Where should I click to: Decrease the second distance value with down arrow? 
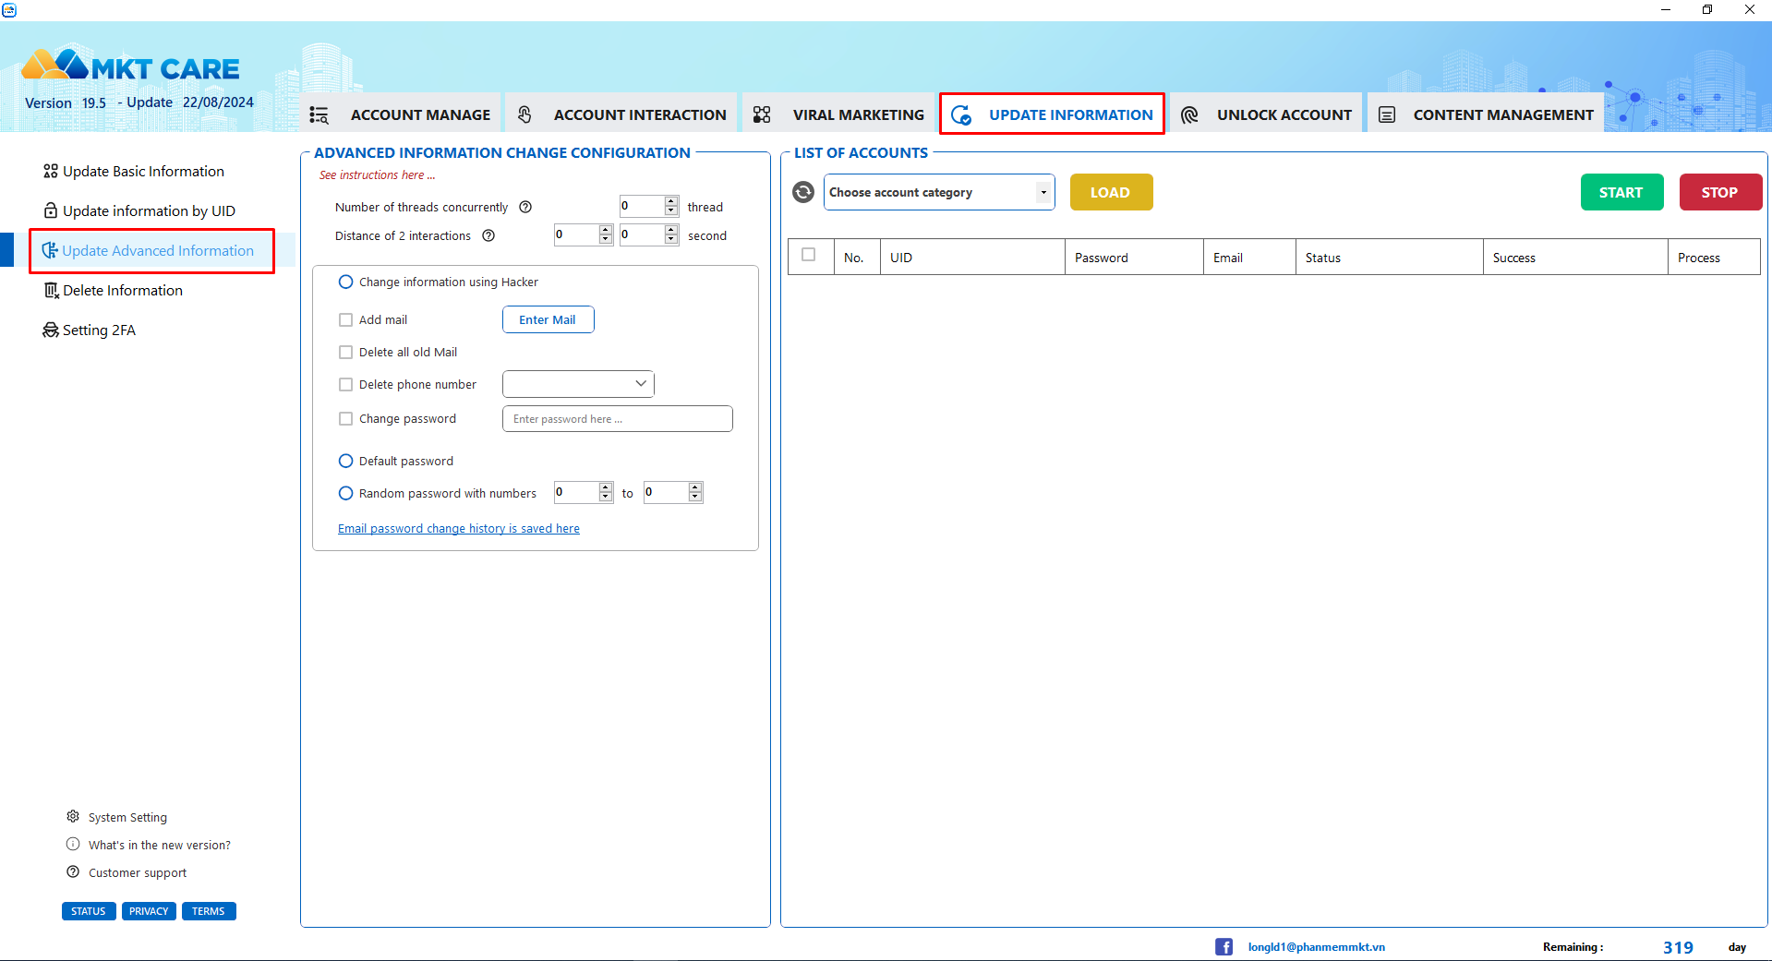[x=671, y=240]
